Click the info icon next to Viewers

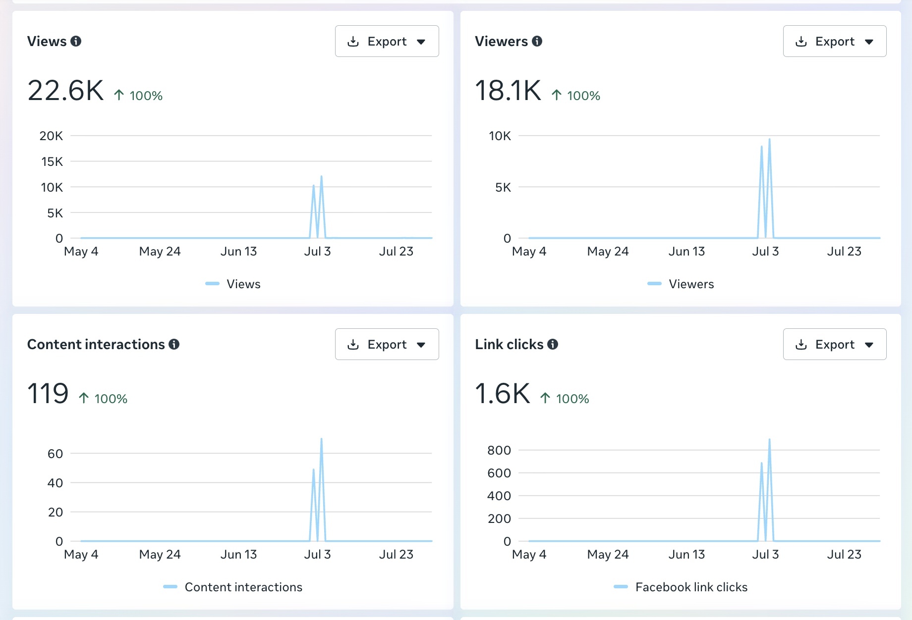pyautogui.click(x=537, y=41)
